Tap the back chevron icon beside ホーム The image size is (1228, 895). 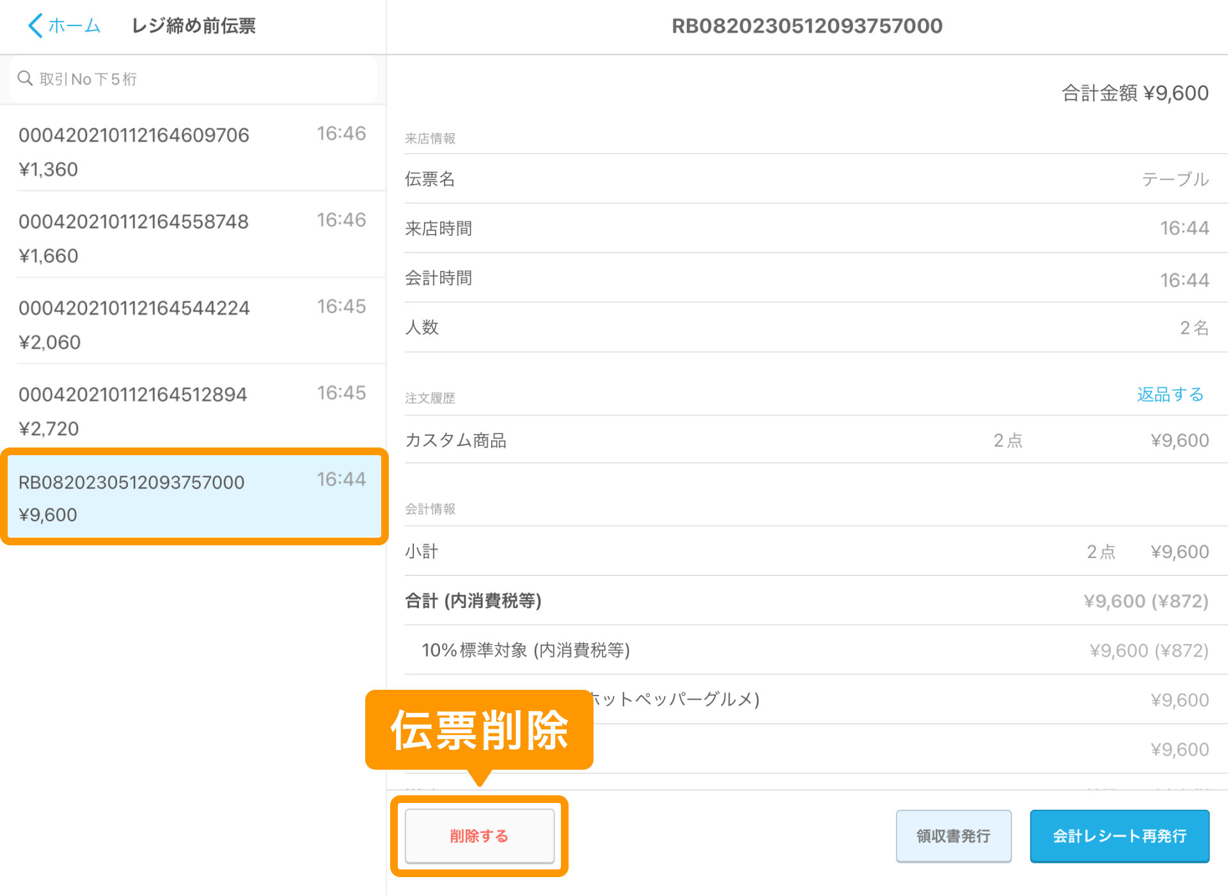click(35, 26)
